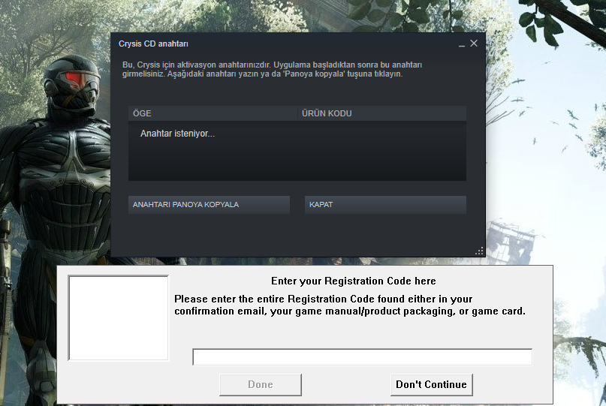Click the KAPAT button
Image resolution: width=606 pixels, height=406 pixels.
[x=385, y=205]
